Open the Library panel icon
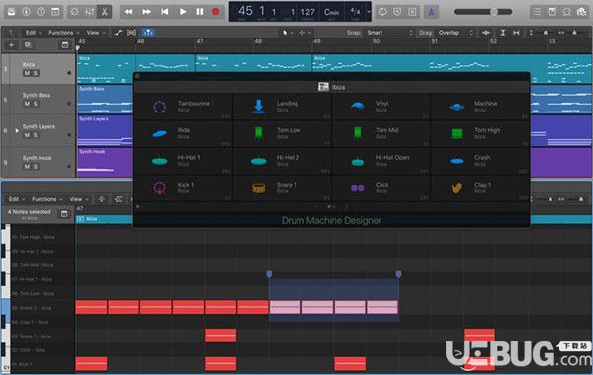The image size is (593, 375). click(11, 12)
